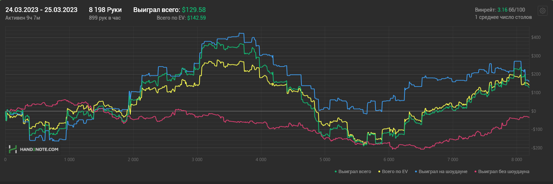Click the 2 000 x-axis tick label
The width and height of the screenshot is (553, 184).
coord(133,159)
